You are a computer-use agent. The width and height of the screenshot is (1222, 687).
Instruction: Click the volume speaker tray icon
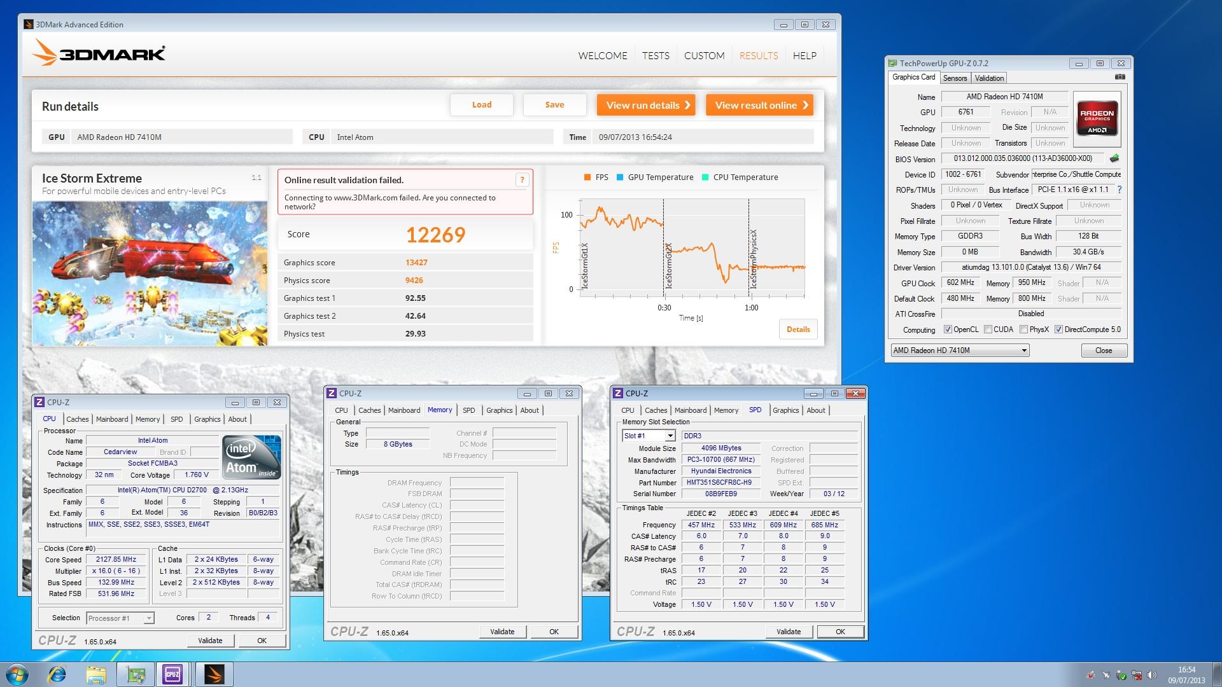pyautogui.click(x=1152, y=675)
